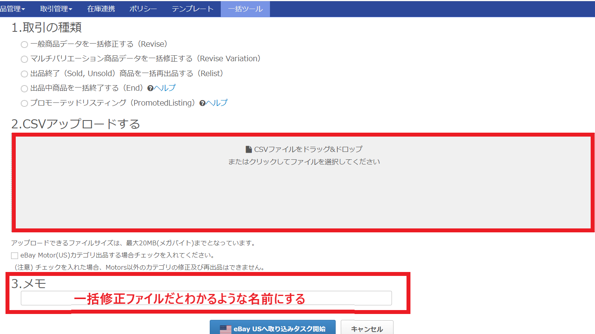Switch to the 一括ツール tab
Viewport: 595px width, 334px height.
tap(245, 9)
